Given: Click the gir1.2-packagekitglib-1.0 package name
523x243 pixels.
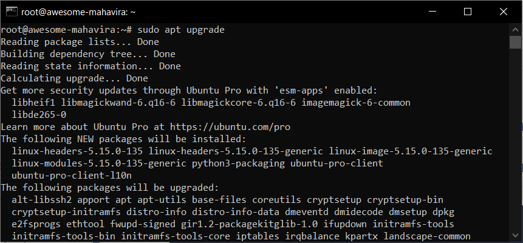Looking at the screenshot, I should point(250,224).
